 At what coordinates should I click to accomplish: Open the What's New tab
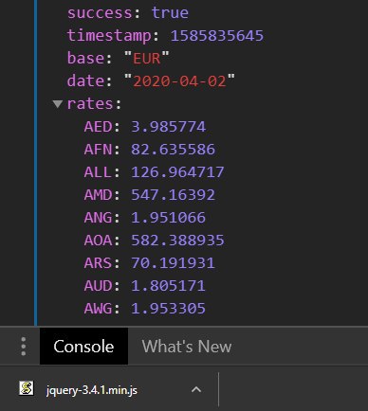tap(187, 347)
